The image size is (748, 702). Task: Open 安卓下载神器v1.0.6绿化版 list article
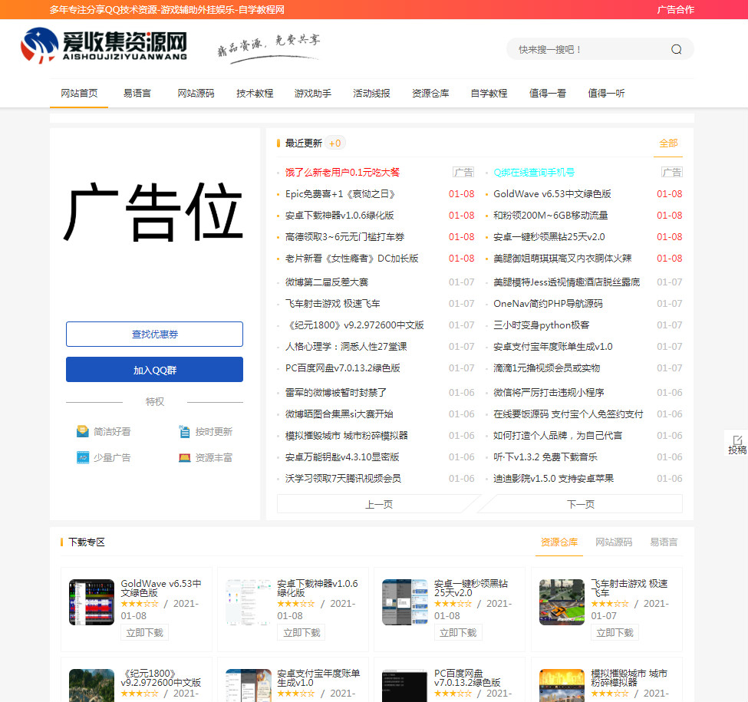(340, 215)
